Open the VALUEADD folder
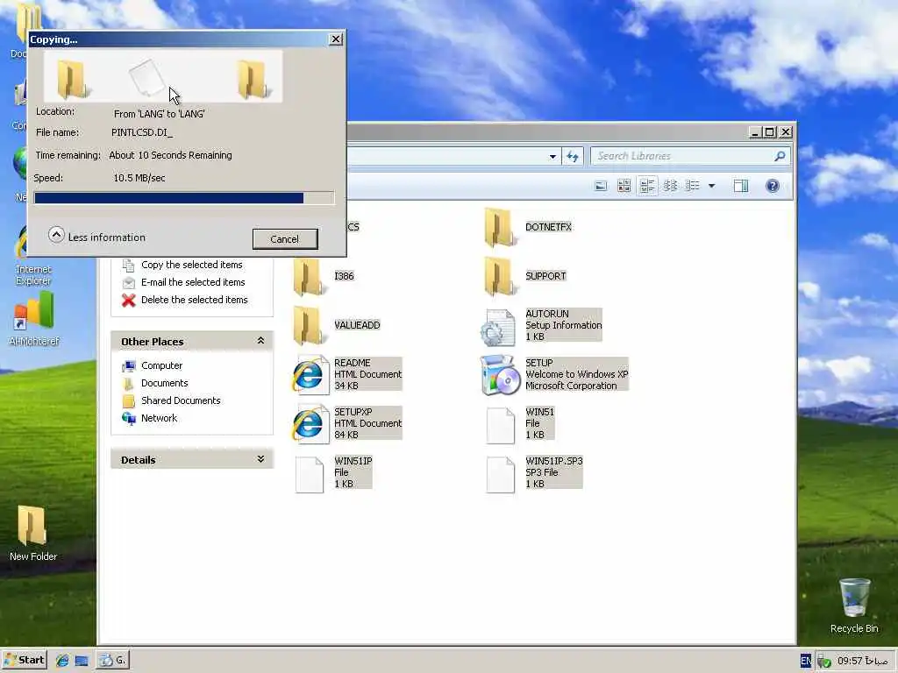This screenshot has height=673, width=898. click(x=337, y=325)
